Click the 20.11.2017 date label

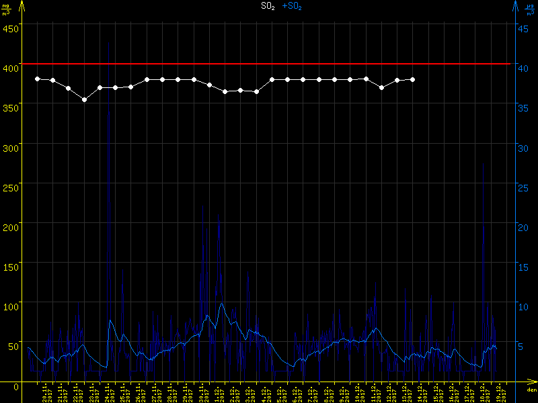[x=46, y=393]
